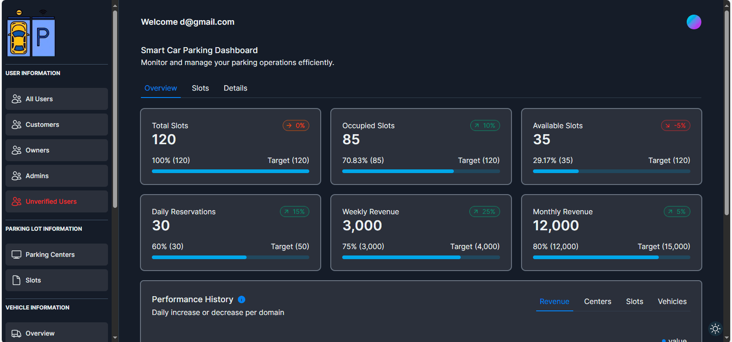The image size is (732, 342).
Task: Select the Vehicles tab in Performance History
Action: coord(672,302)
